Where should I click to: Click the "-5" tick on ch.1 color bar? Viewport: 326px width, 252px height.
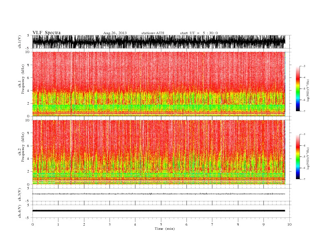[x=303, y=89]
